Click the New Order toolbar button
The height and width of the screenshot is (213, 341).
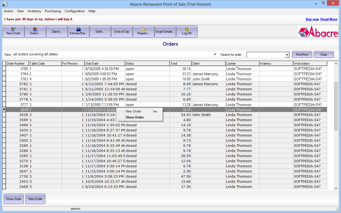[14, 31]
